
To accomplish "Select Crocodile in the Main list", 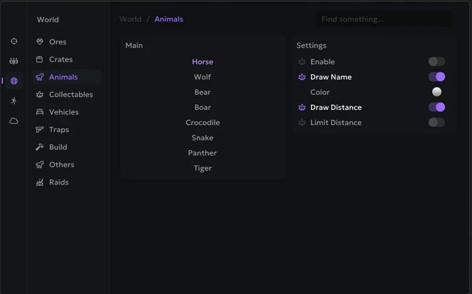I will pos(203,123).
